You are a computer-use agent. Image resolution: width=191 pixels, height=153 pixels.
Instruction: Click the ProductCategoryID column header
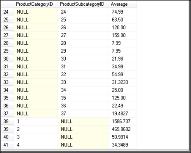[36, 4]
